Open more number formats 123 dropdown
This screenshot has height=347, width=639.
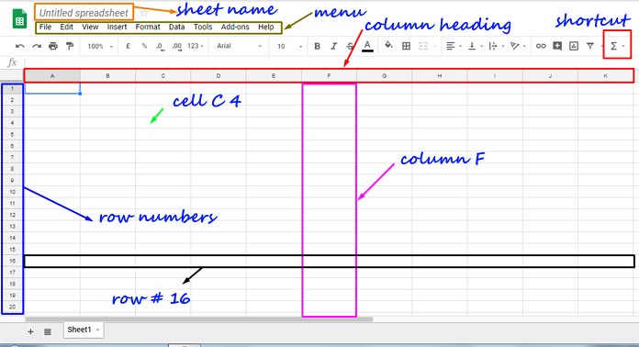[x=196, y=46]
